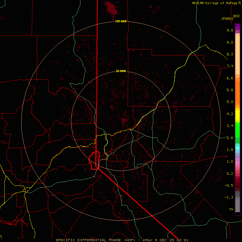Click the thick red Lake Tahoe outline

[94, 161]
